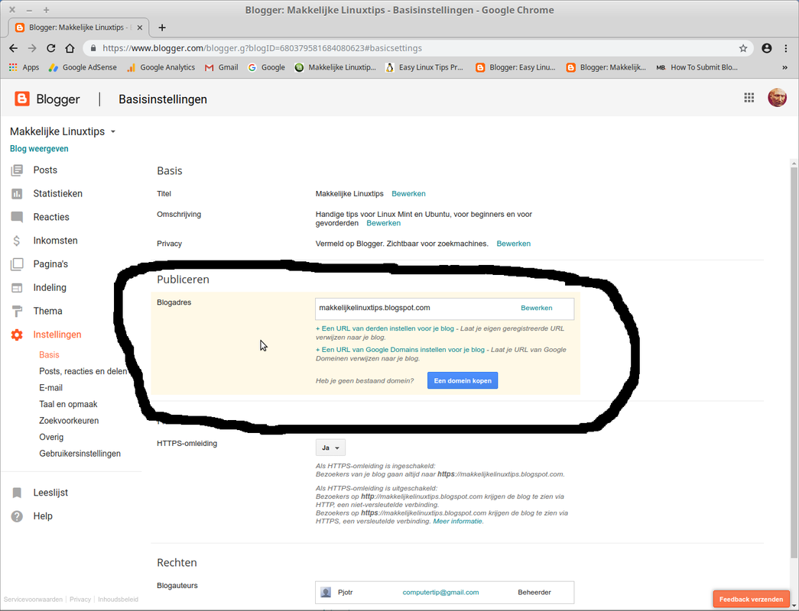
Task: Open the Chrome profile icon
Action: tap(766, 48)
